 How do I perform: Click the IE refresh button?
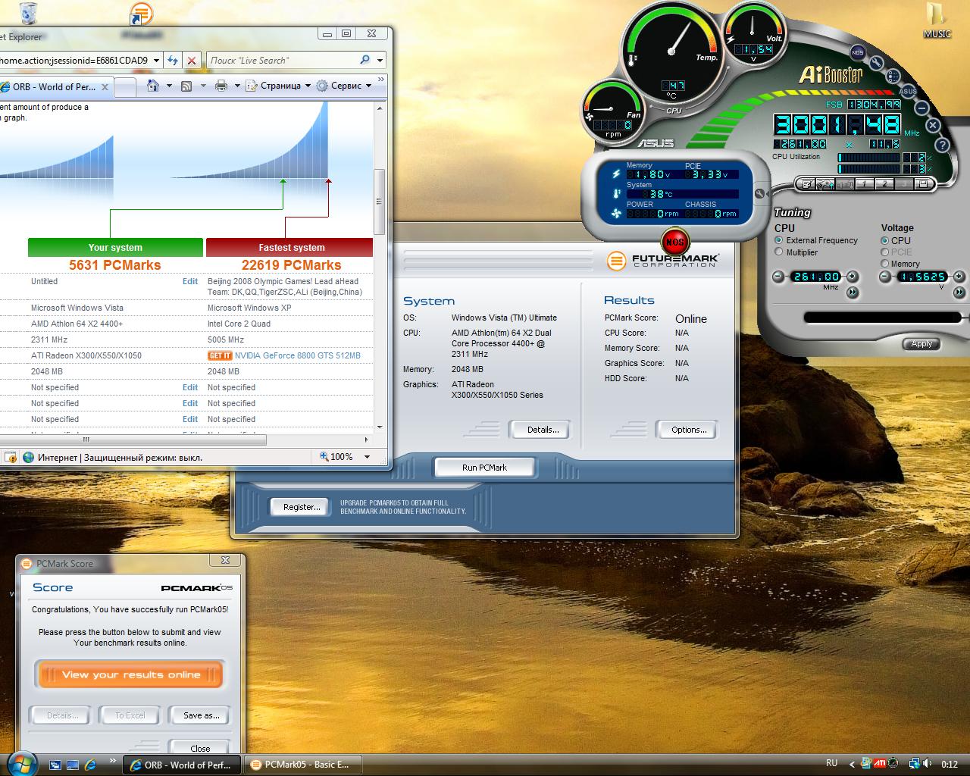tap(173, 61)
